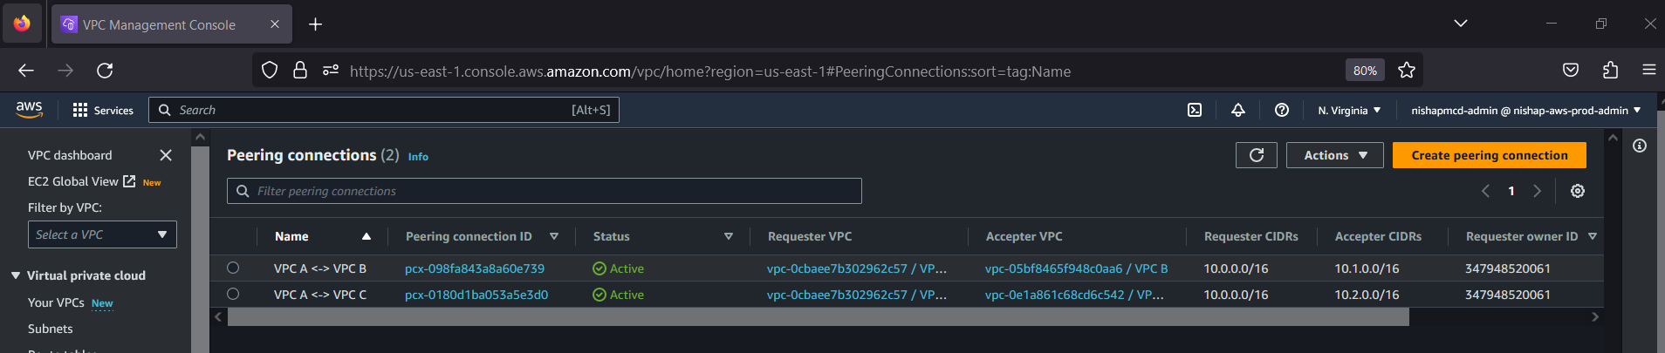
Task: Open AWS CloudShell icon in top bar
Action: (x=1195, y=110)
